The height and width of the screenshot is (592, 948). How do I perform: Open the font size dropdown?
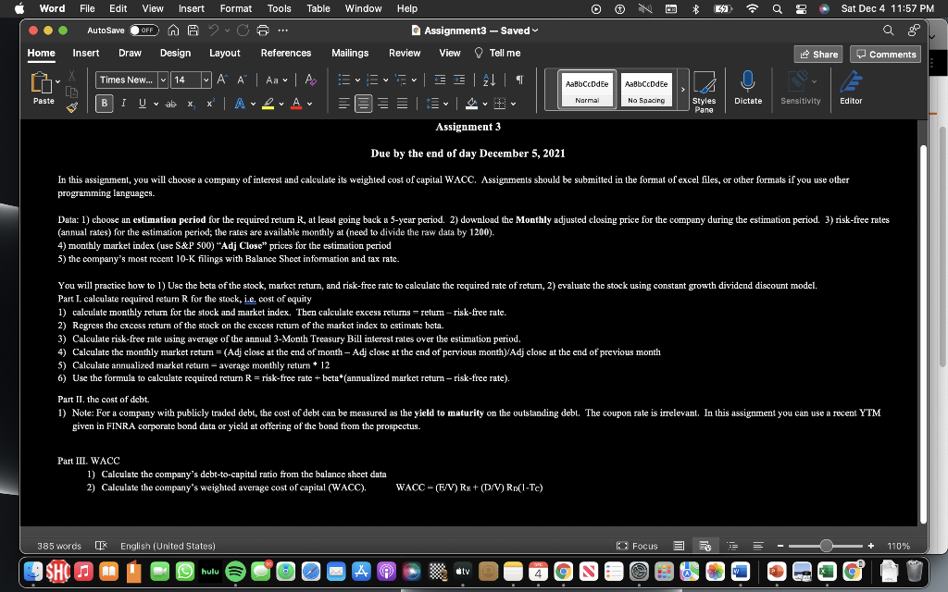(206, 80)
